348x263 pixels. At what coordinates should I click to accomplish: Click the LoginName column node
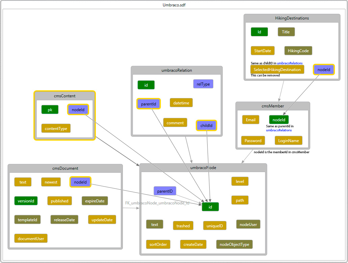tap(289, 140)
